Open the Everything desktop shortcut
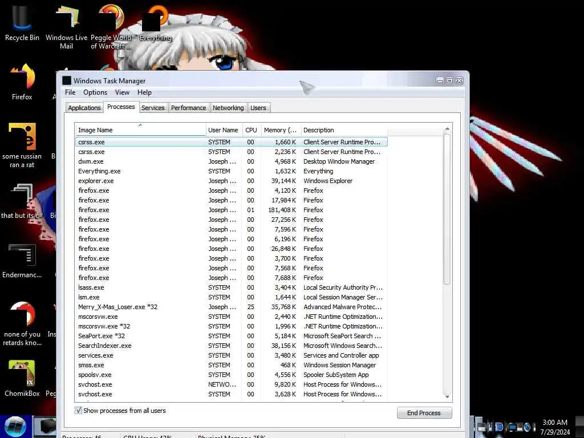 click(155, 22)
